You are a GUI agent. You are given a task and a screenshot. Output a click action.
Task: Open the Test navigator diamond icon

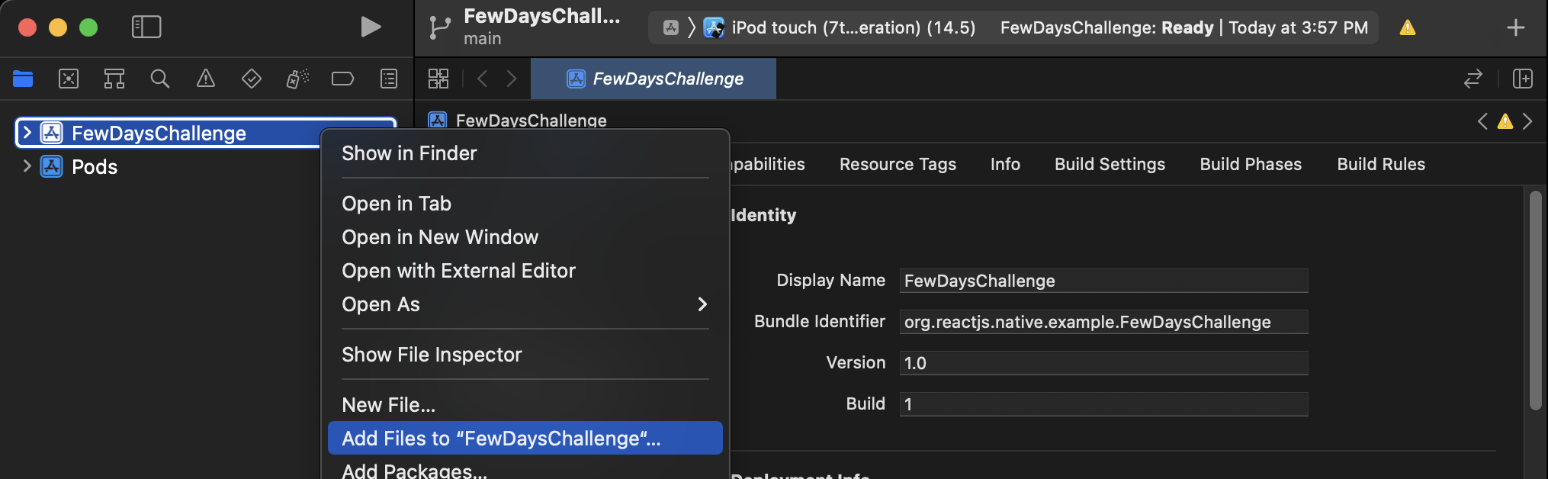pyautogui.click(x=252, y=79)
